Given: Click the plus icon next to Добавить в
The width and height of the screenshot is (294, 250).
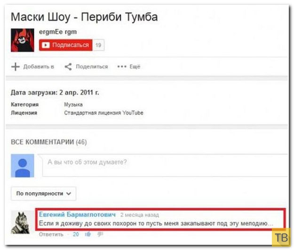Looking at the screenshot, I should [16, 67].
